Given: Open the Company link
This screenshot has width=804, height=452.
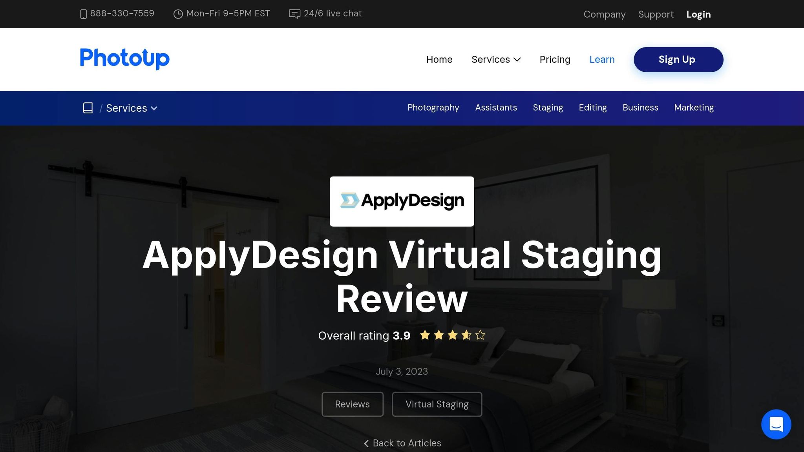Looking at the screenshot, I should point(604,15).
